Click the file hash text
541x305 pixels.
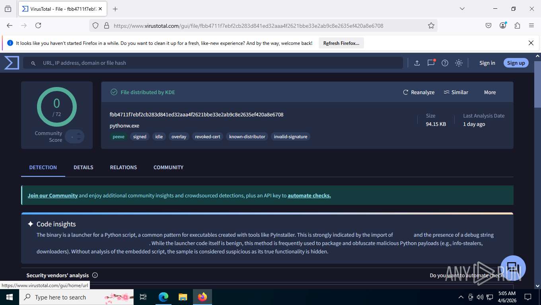click(197, 115)
